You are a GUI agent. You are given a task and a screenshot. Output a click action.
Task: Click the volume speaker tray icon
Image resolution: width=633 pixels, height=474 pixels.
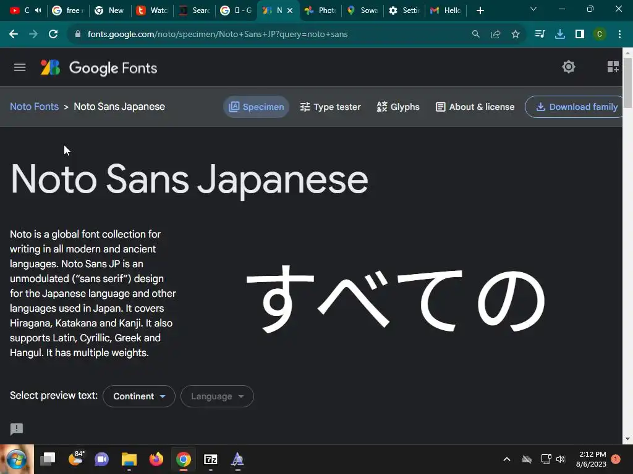tap(561, 459)
